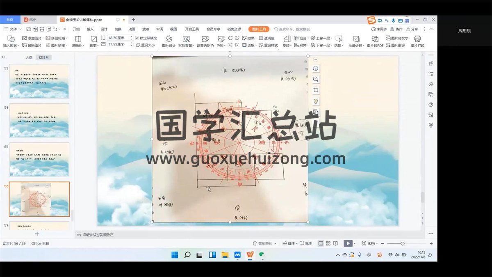Click 图片转文字 picture to text
Screen dimensions: 492x277
397,38
